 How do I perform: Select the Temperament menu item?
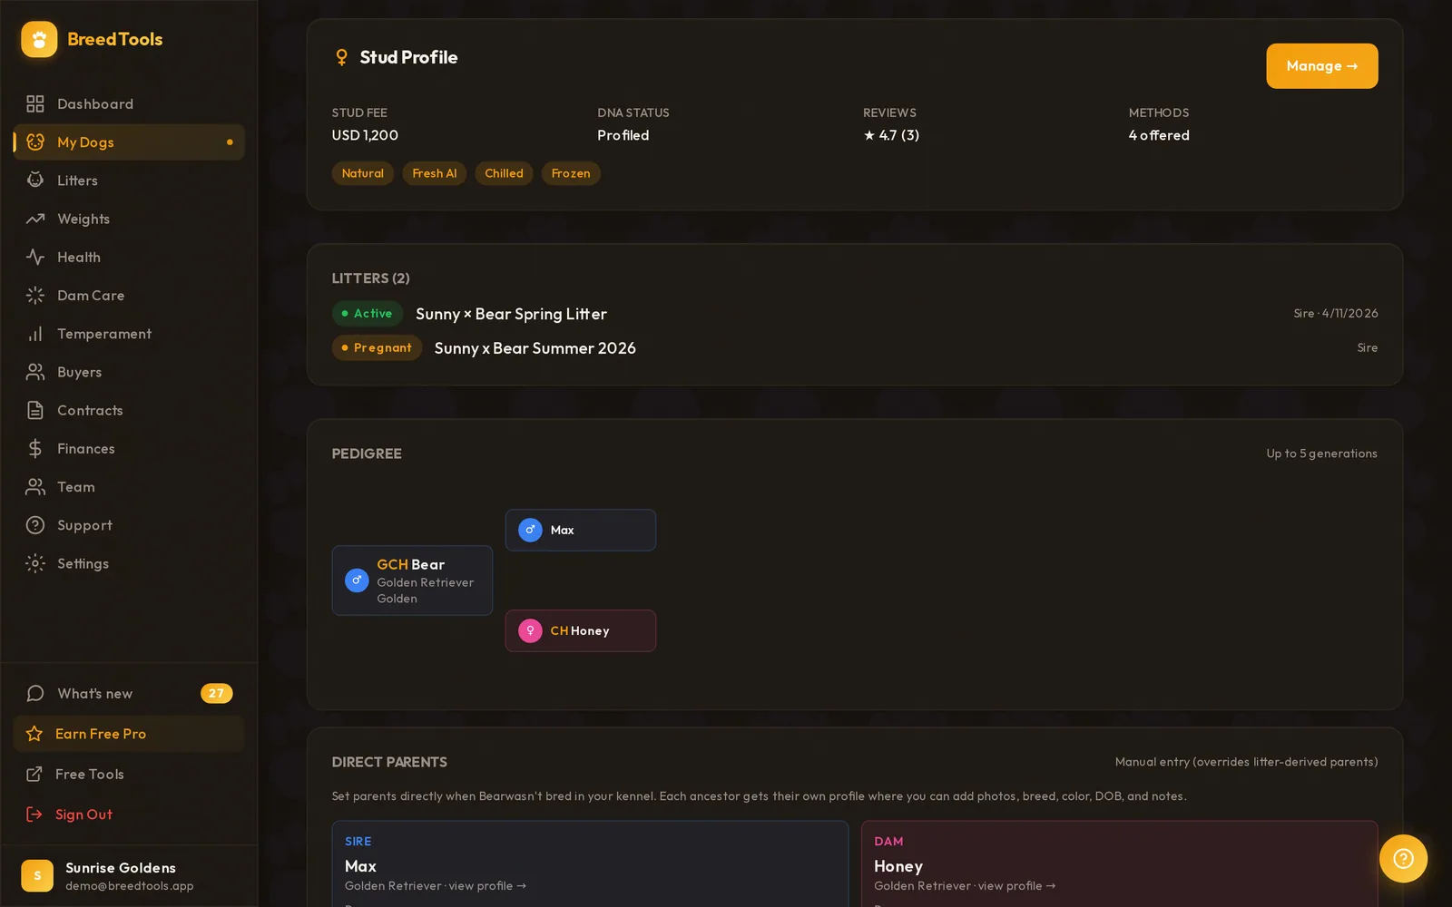pos(129,334)
